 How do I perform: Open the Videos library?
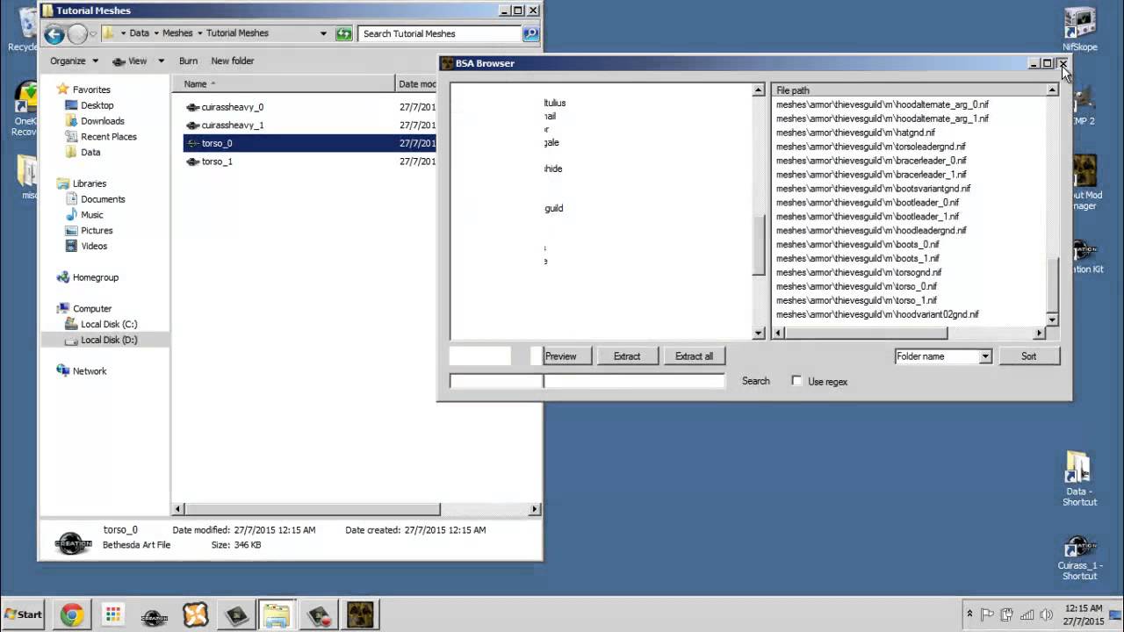pyautogui.click(x=94, y=247)
